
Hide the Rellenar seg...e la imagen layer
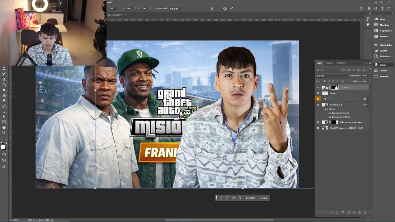click(318, 122)
